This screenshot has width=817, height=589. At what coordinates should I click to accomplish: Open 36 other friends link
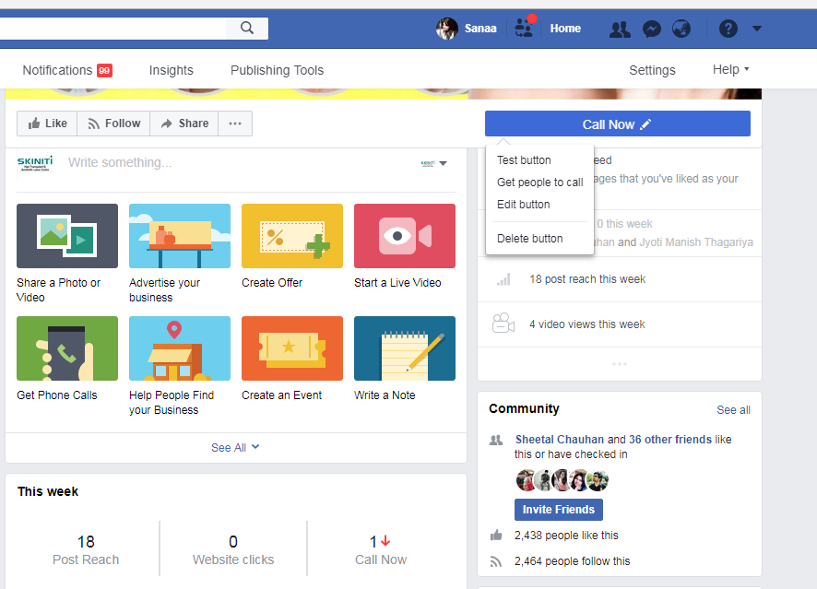pos(670,440)
